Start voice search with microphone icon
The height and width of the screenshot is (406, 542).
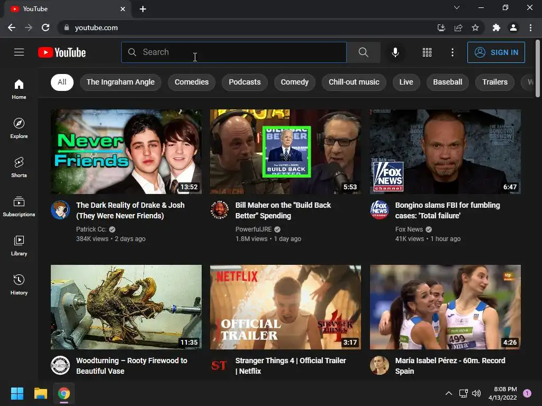395,52
